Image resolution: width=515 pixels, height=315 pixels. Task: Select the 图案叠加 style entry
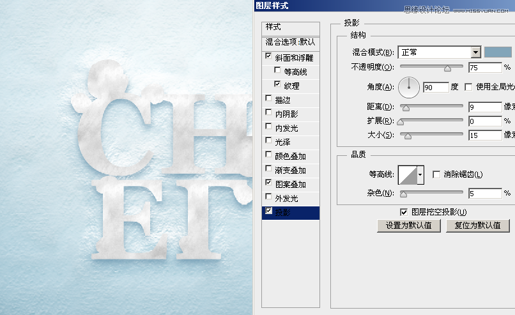pos(290,184)
